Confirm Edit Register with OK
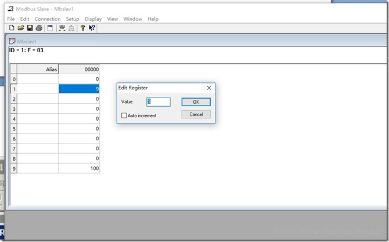Viewport: 389px width, 242px height. [196, 102]
